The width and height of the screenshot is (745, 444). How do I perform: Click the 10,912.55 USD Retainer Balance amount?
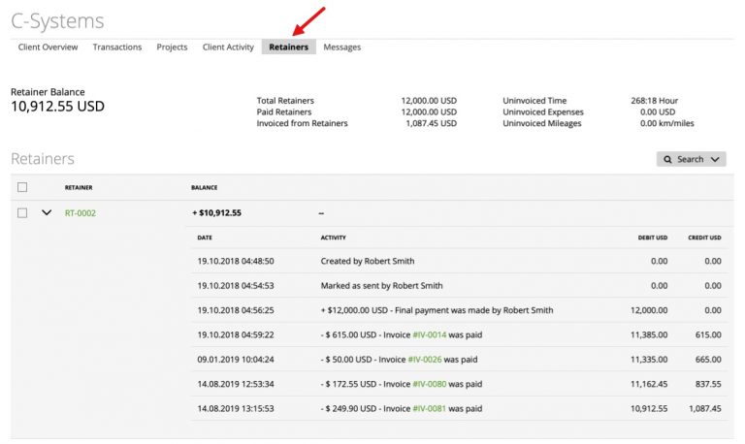(x=57, y=107)
